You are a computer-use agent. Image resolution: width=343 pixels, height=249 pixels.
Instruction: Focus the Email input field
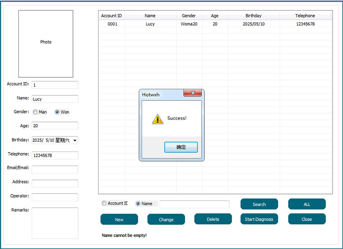point(55,170)
